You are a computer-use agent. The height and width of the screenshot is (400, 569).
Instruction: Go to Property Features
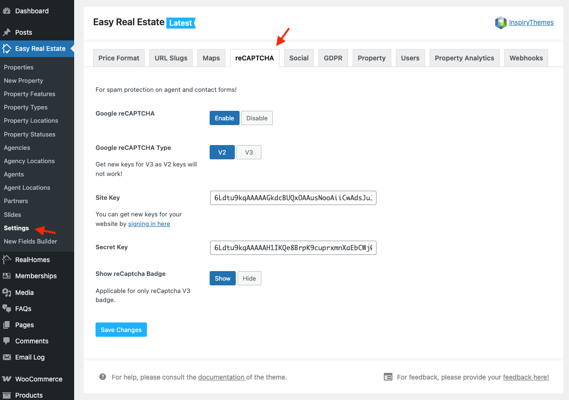click(x=30, y=94)
